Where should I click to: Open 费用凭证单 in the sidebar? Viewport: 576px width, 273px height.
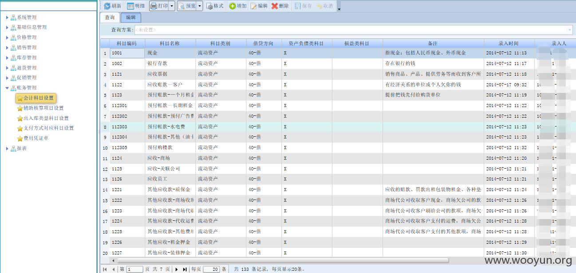click(x=33, y=138)
